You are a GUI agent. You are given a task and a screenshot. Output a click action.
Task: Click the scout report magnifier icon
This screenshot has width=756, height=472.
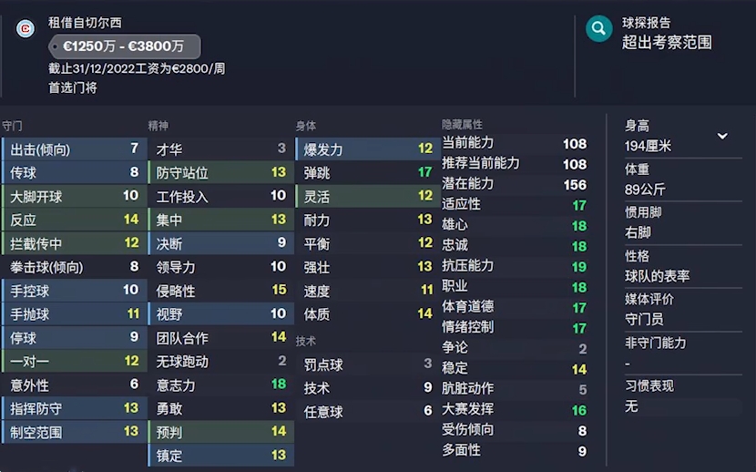[x=598, y=29]
